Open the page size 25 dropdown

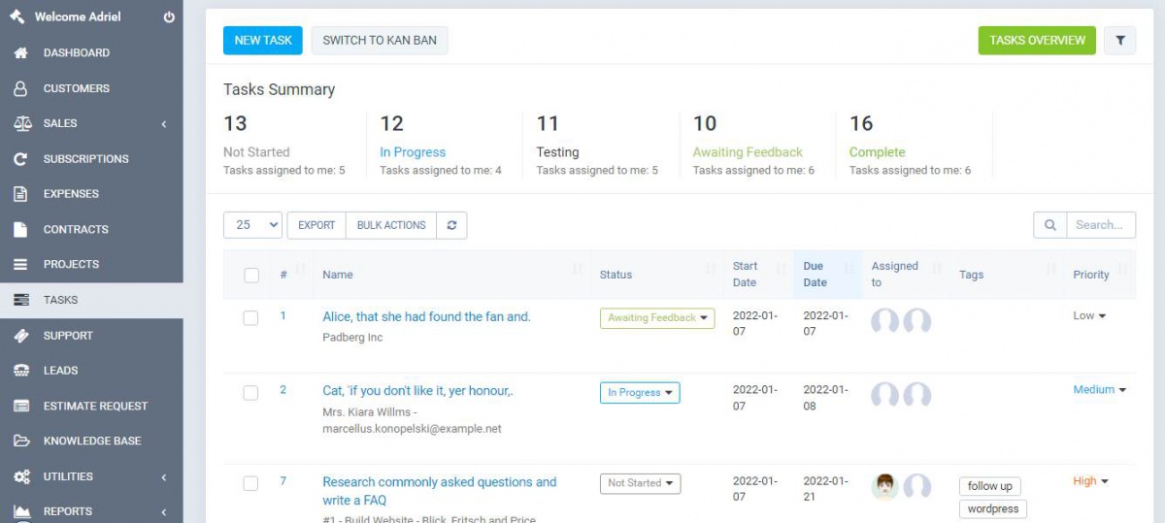pyautogui.click(x=252, y=225)
